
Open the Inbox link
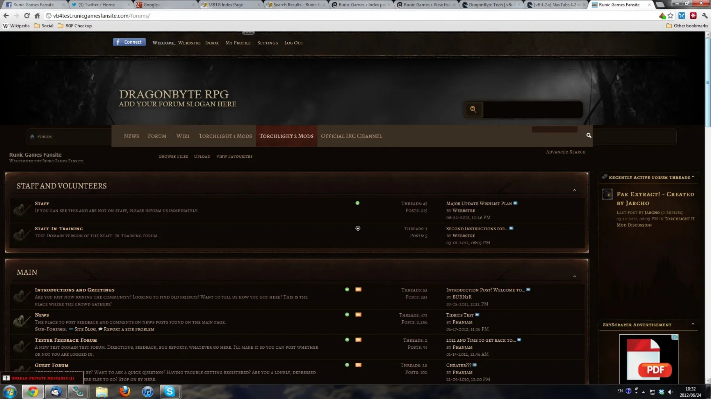[212, 43]
